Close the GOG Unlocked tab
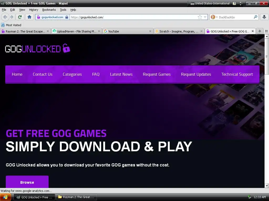 point(252,31)
